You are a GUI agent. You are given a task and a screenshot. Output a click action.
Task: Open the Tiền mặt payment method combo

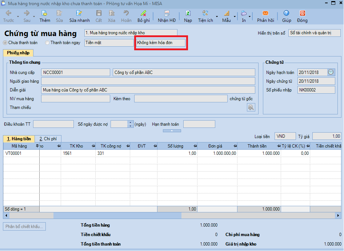[109, 43]
